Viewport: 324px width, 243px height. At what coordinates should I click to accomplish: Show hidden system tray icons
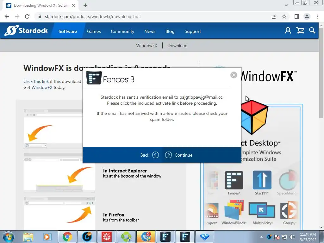tap(261, 237)
